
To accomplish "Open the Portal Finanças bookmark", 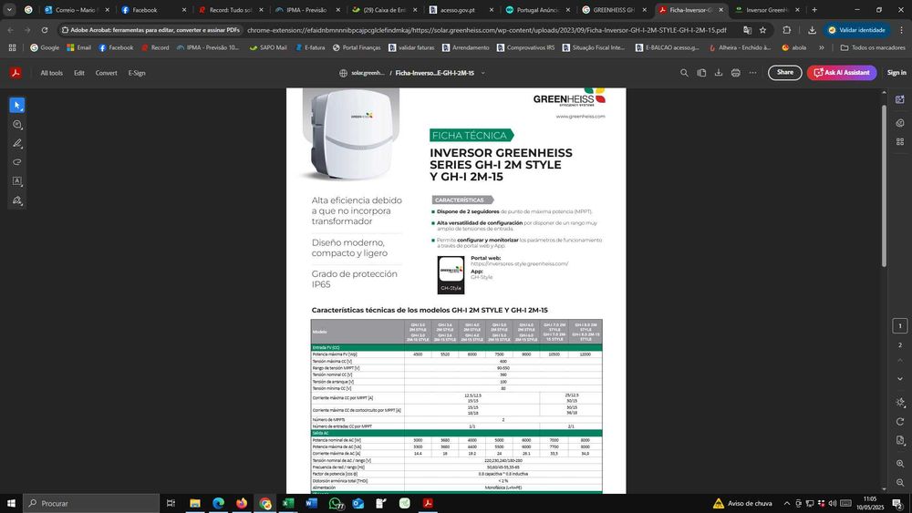I will coord(357,47).
